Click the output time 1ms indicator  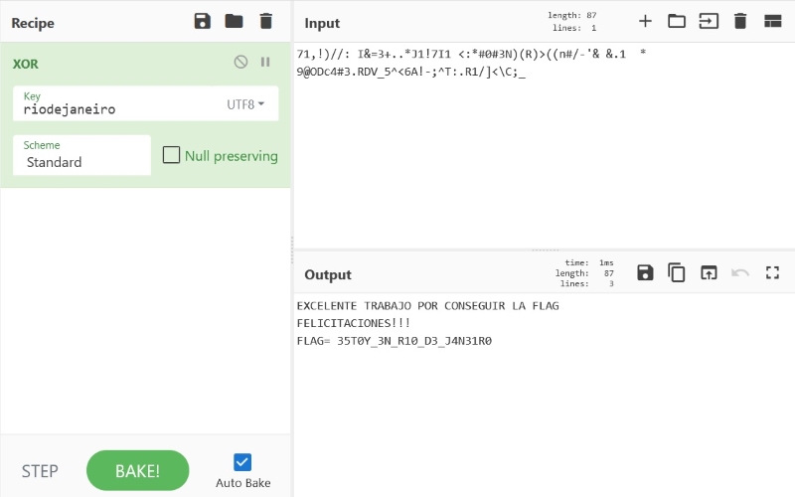tap(589, 262)
